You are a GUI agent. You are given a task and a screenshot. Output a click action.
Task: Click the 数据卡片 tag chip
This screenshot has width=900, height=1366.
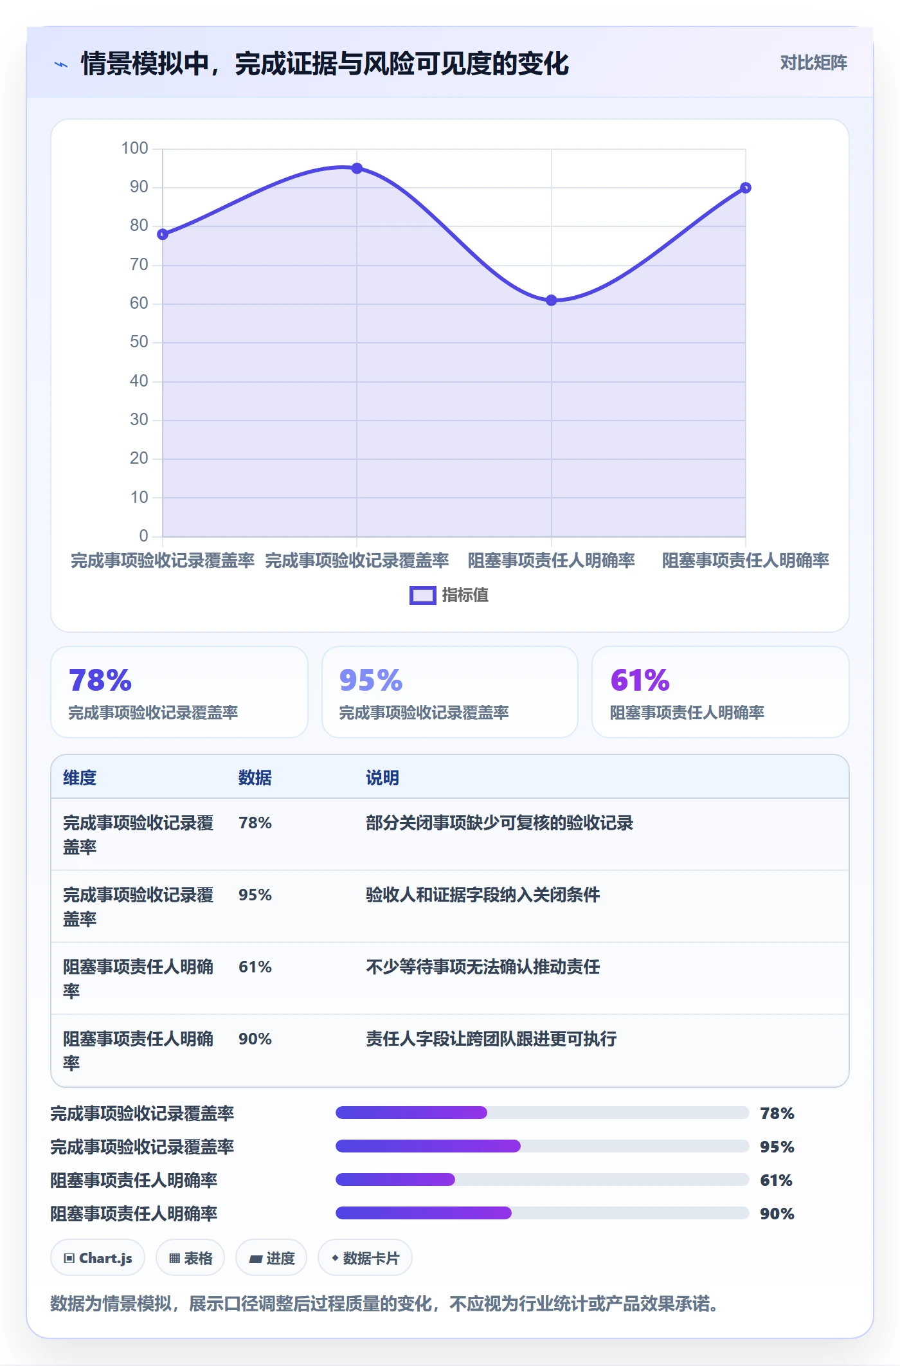(365, 1257)
